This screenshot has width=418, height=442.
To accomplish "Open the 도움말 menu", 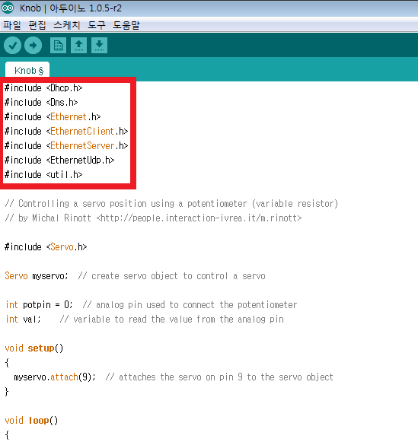I will coord(126,25).
